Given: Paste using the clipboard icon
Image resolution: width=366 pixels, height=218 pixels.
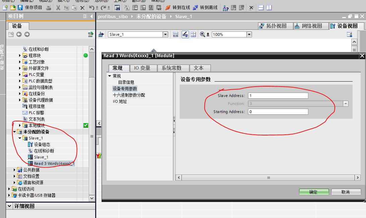Looking at the screenshot, I should point(74,8).
